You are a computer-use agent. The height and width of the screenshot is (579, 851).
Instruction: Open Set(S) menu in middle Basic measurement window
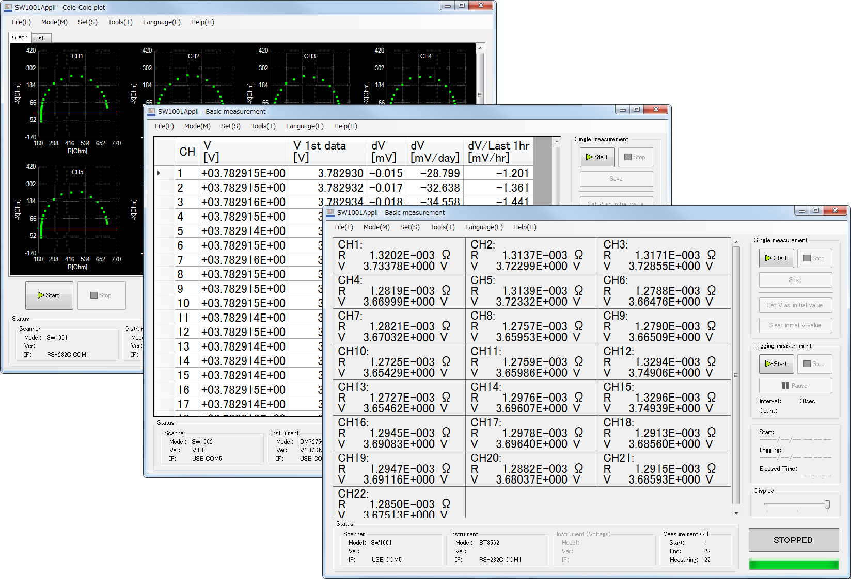(231, 126)
